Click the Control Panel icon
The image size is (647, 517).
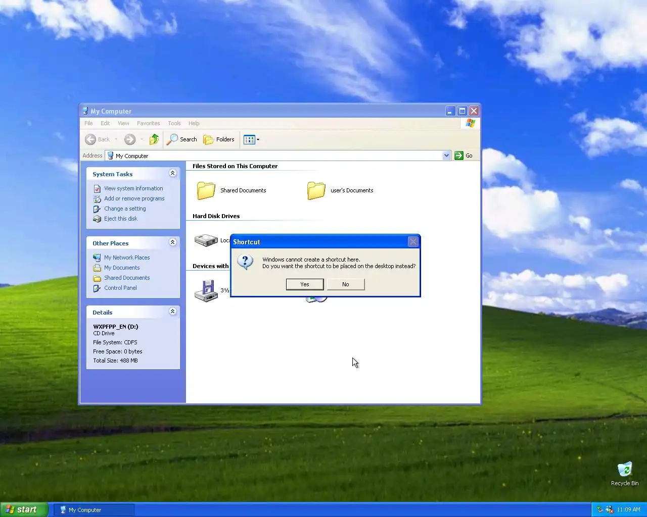coord(97,288)
